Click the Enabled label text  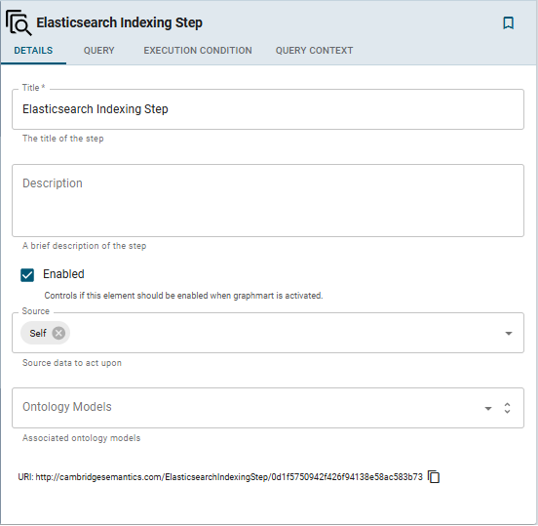63,274
